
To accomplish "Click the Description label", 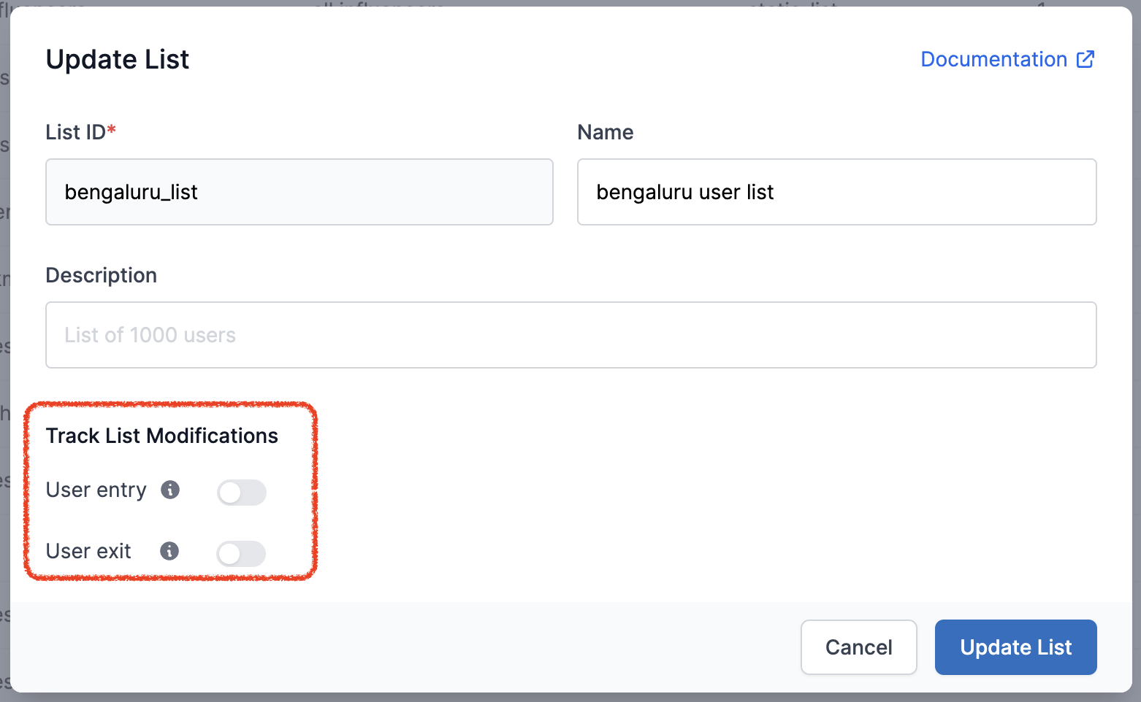I will pyautogui.click(x=102, y=275).
